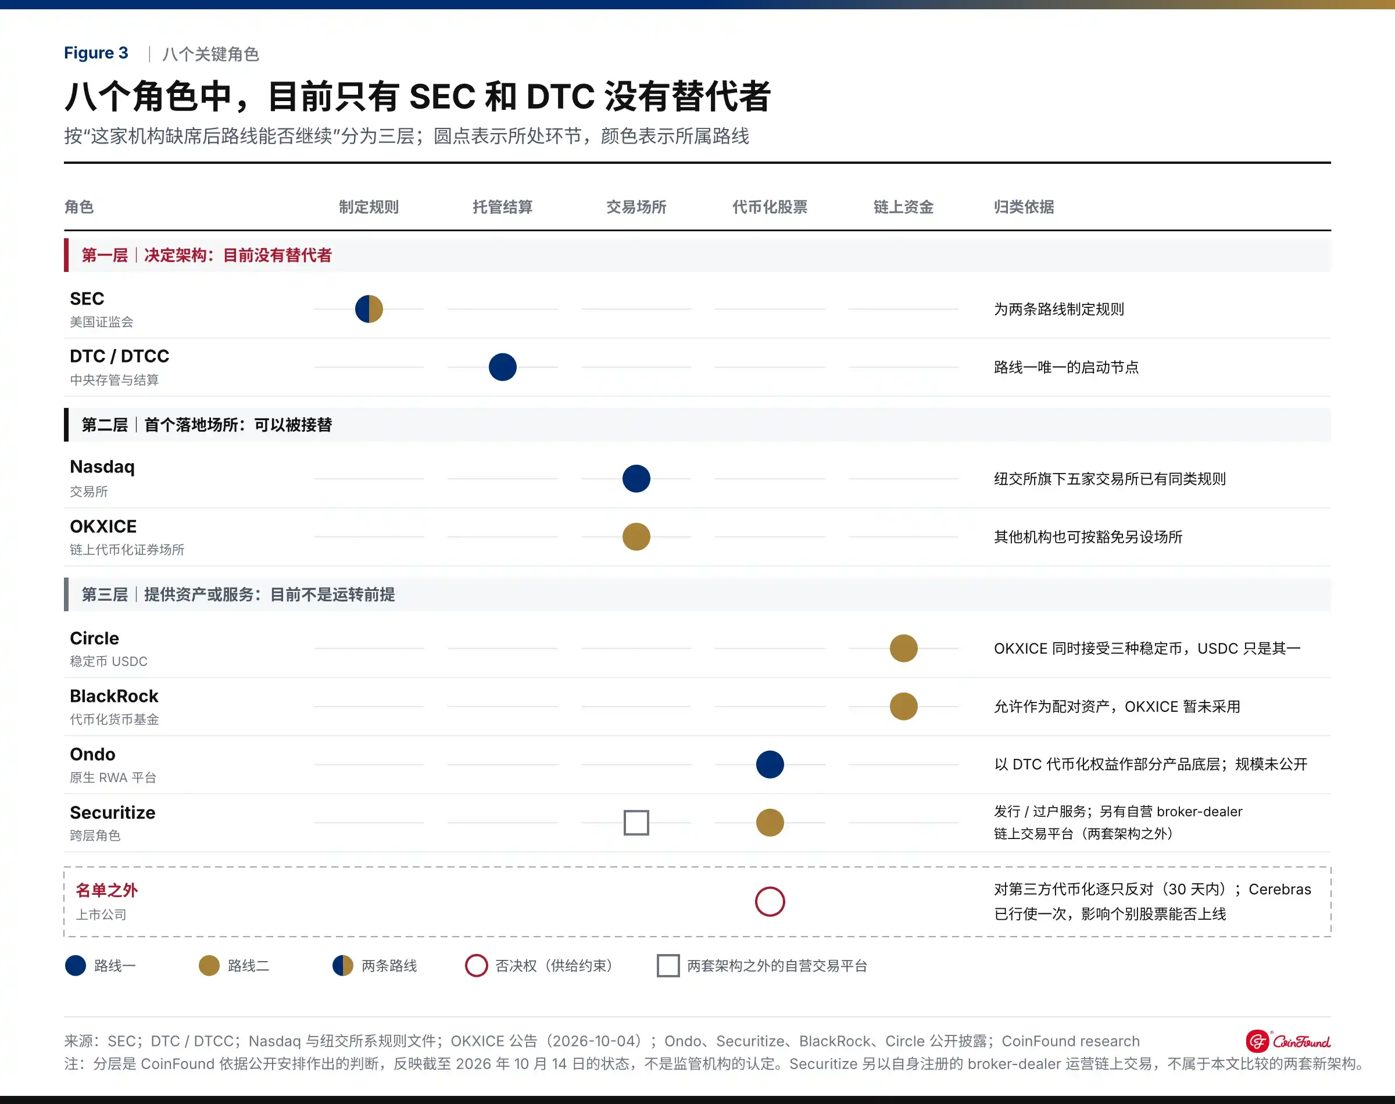Click the blue dot in the Ondo row
The height and width of the screenshot is (1104, 1395).
click(x=770, y=765)
